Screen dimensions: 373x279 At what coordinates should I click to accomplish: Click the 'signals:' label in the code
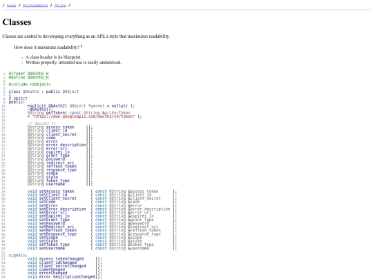[18, 256]
